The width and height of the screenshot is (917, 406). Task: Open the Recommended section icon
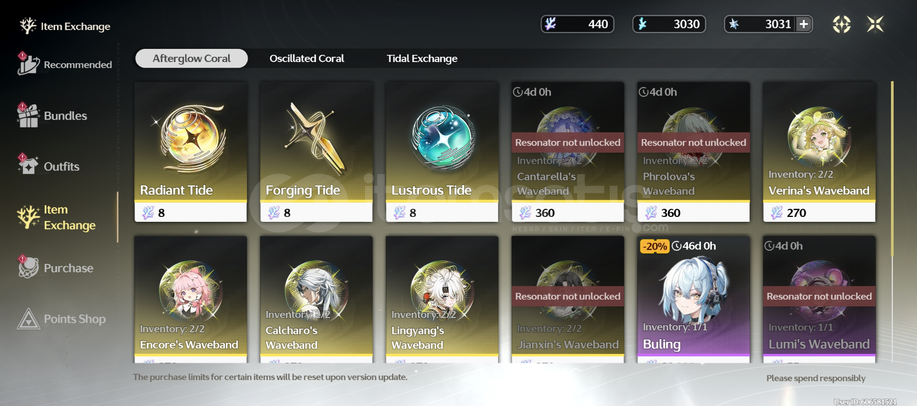[x=28, y=64]
